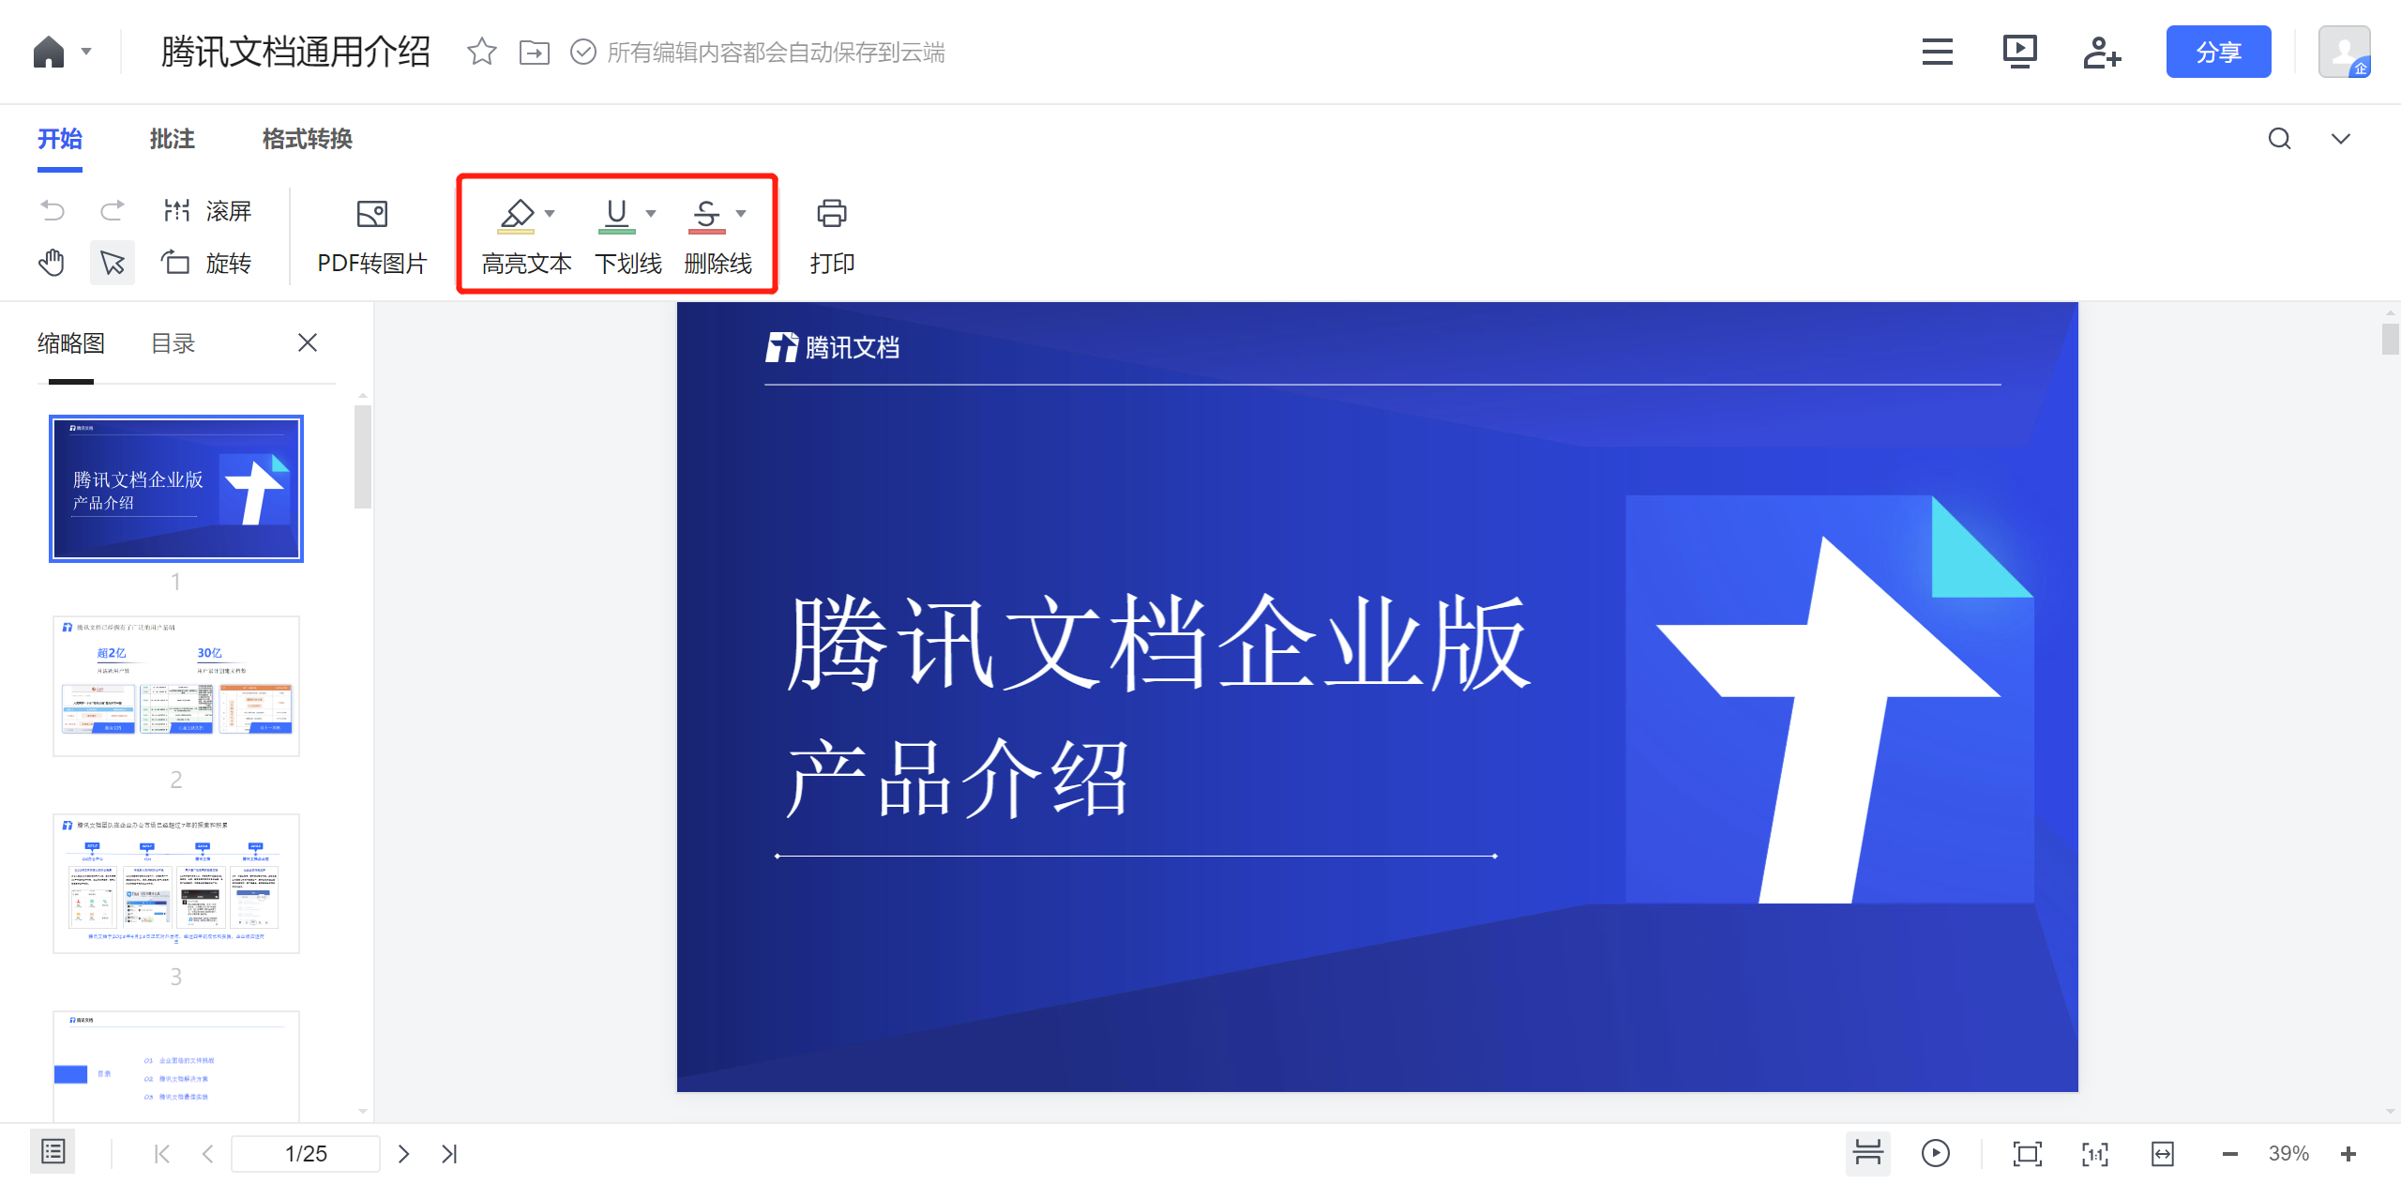Open search with the magnifier icon
This screenshot has width=2401, height=1184.
click(2279, 139)
